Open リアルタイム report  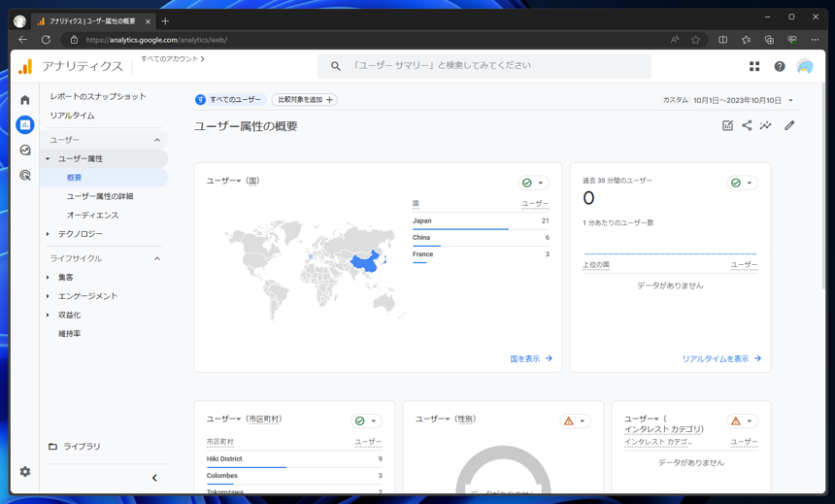73,116
